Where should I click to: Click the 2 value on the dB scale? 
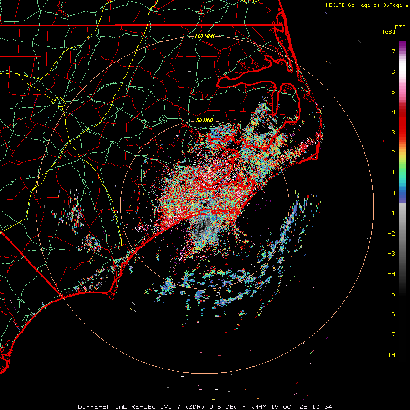tap(393, 153)
